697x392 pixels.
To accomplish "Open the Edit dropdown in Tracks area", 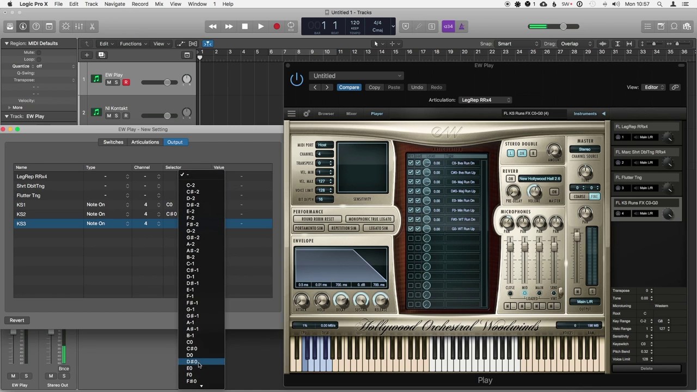I will pyautogui.click(x=106, y=44).
